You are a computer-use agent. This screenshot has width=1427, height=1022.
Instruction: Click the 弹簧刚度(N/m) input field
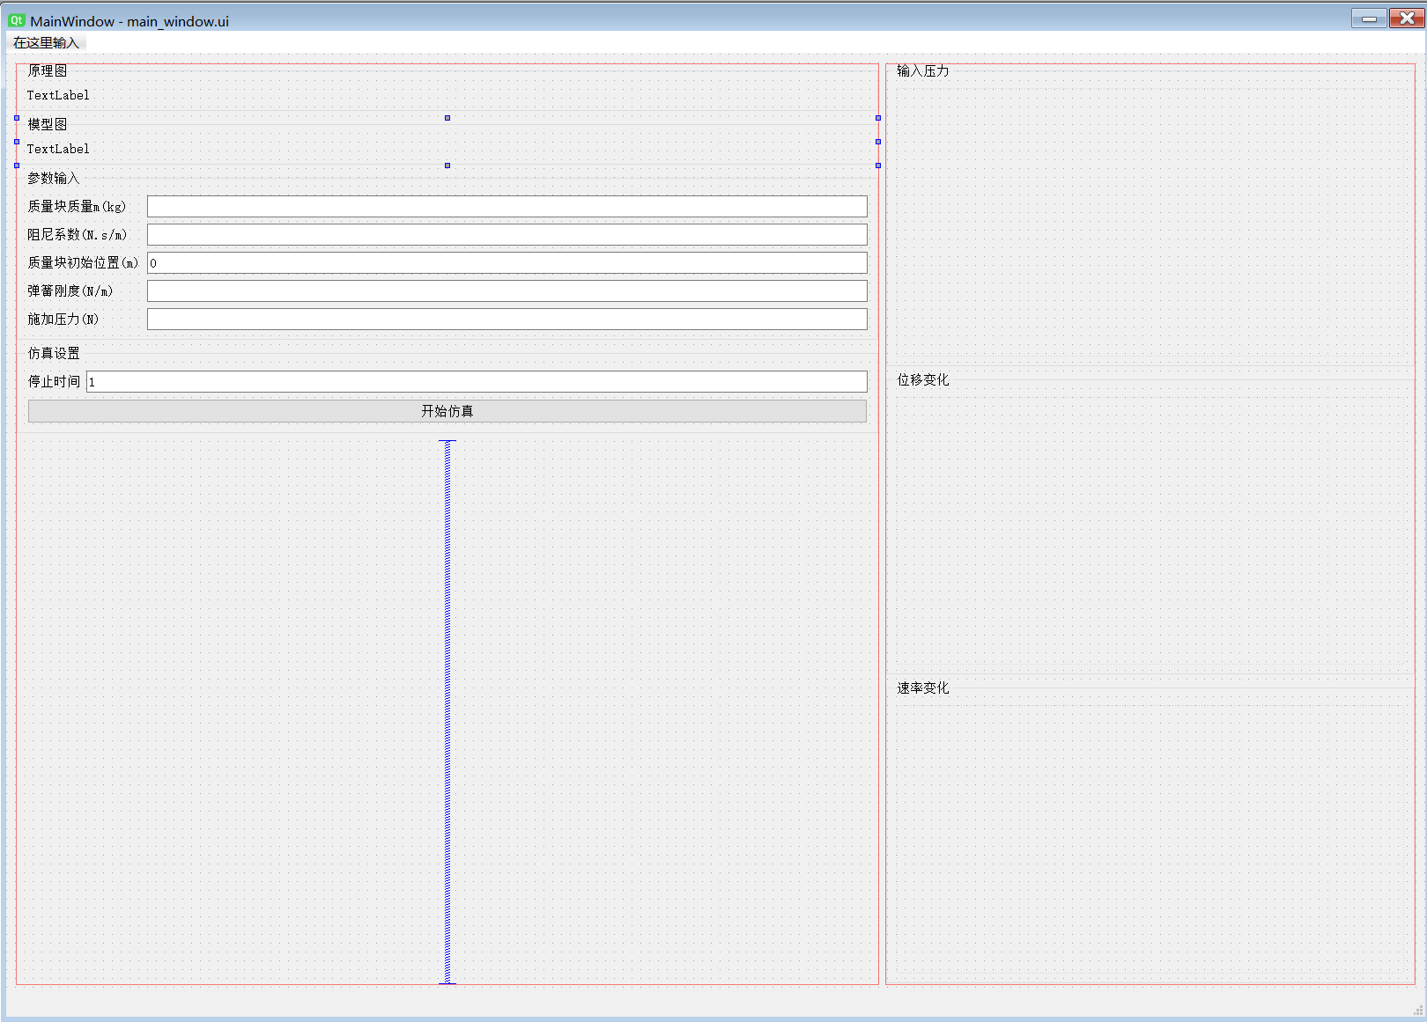506,291
